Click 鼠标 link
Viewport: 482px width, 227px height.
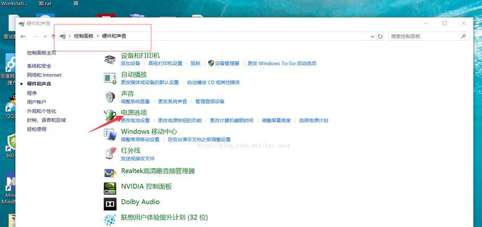(x=195, y=64)
